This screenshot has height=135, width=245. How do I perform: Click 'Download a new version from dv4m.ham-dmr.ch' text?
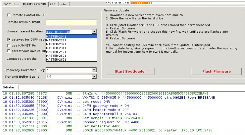pyautogui.click(x=146, y=15)
